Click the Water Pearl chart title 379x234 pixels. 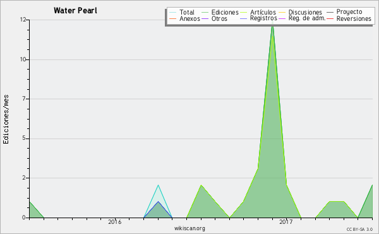tap(75, 11)
